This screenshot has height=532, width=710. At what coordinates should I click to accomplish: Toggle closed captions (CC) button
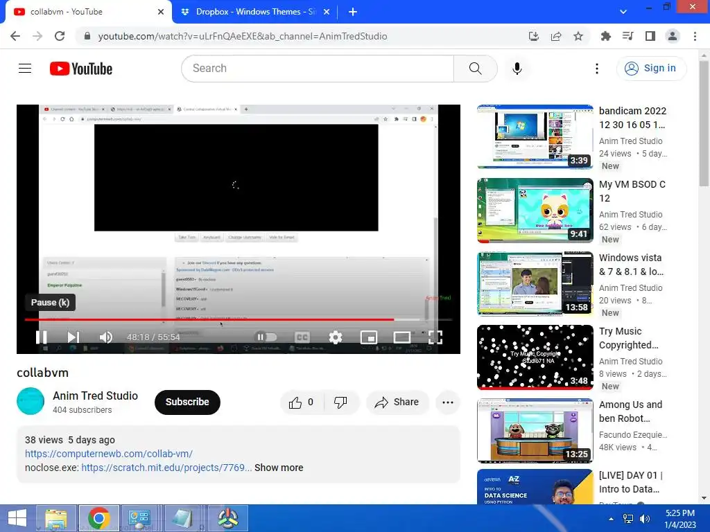click(x=302, y=337)
